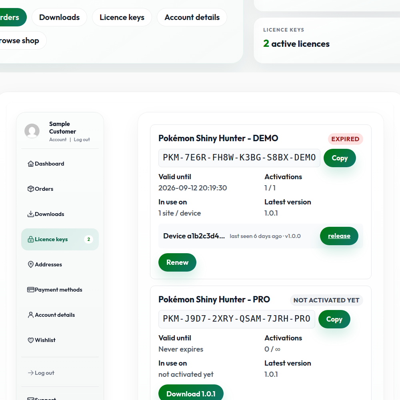
Task: Click the Payment methods card icon
Action: (x=31, y=290)
